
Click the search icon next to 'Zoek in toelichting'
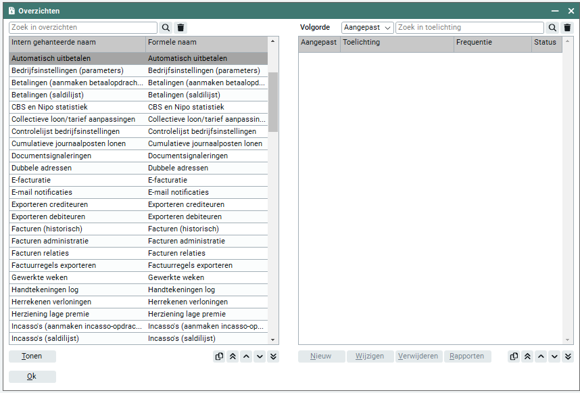click(x=552, y=28)
